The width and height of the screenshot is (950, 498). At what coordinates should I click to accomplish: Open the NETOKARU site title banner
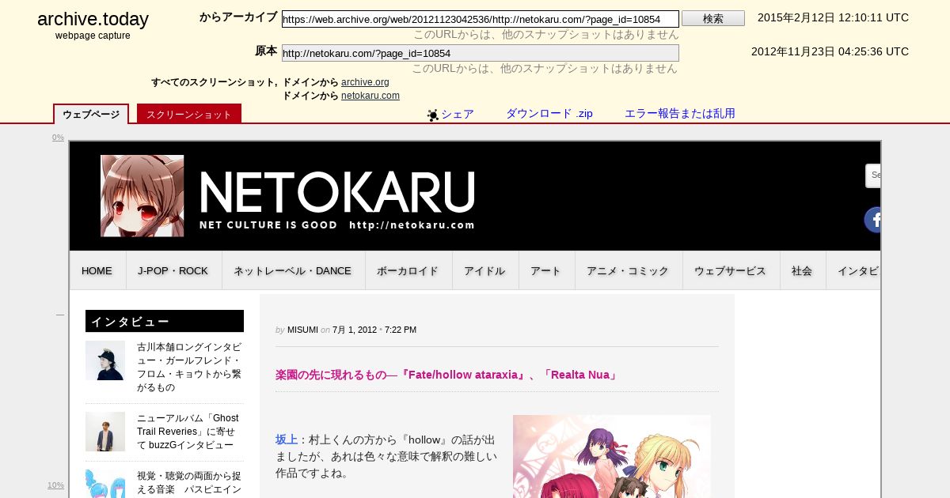(336, 200)
